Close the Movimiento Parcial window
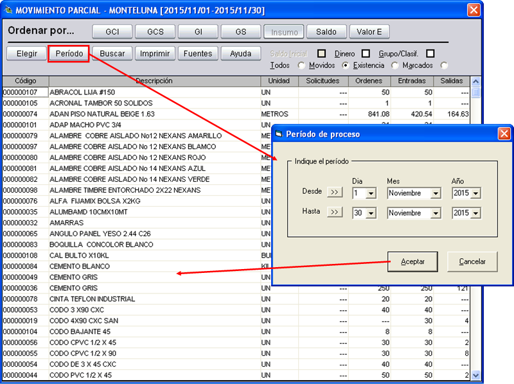514x384 pixels. click(x=474, y=10)
